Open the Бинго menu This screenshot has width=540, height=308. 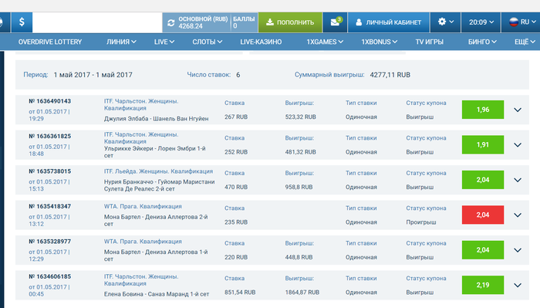[482, 42]
